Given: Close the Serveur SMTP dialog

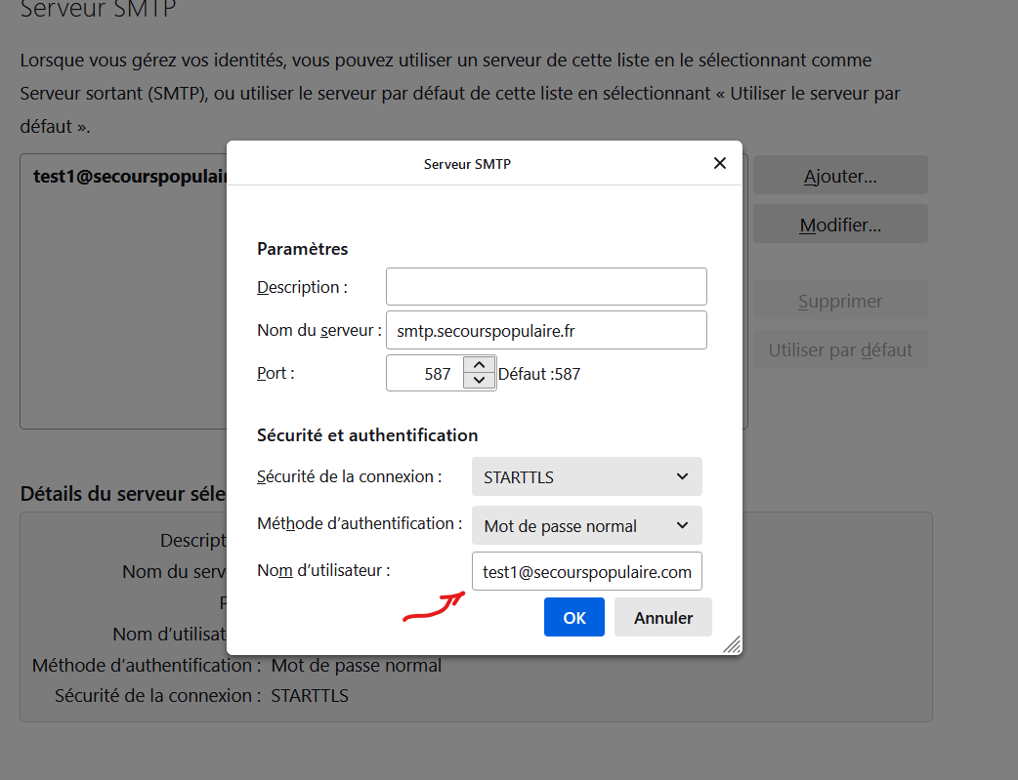Looking at the screenshot, I should [x=720, y=163].
